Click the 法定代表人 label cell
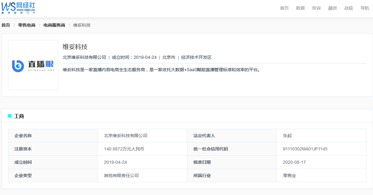Viewport: 373px width, 195px height. [x=232, y=136]
